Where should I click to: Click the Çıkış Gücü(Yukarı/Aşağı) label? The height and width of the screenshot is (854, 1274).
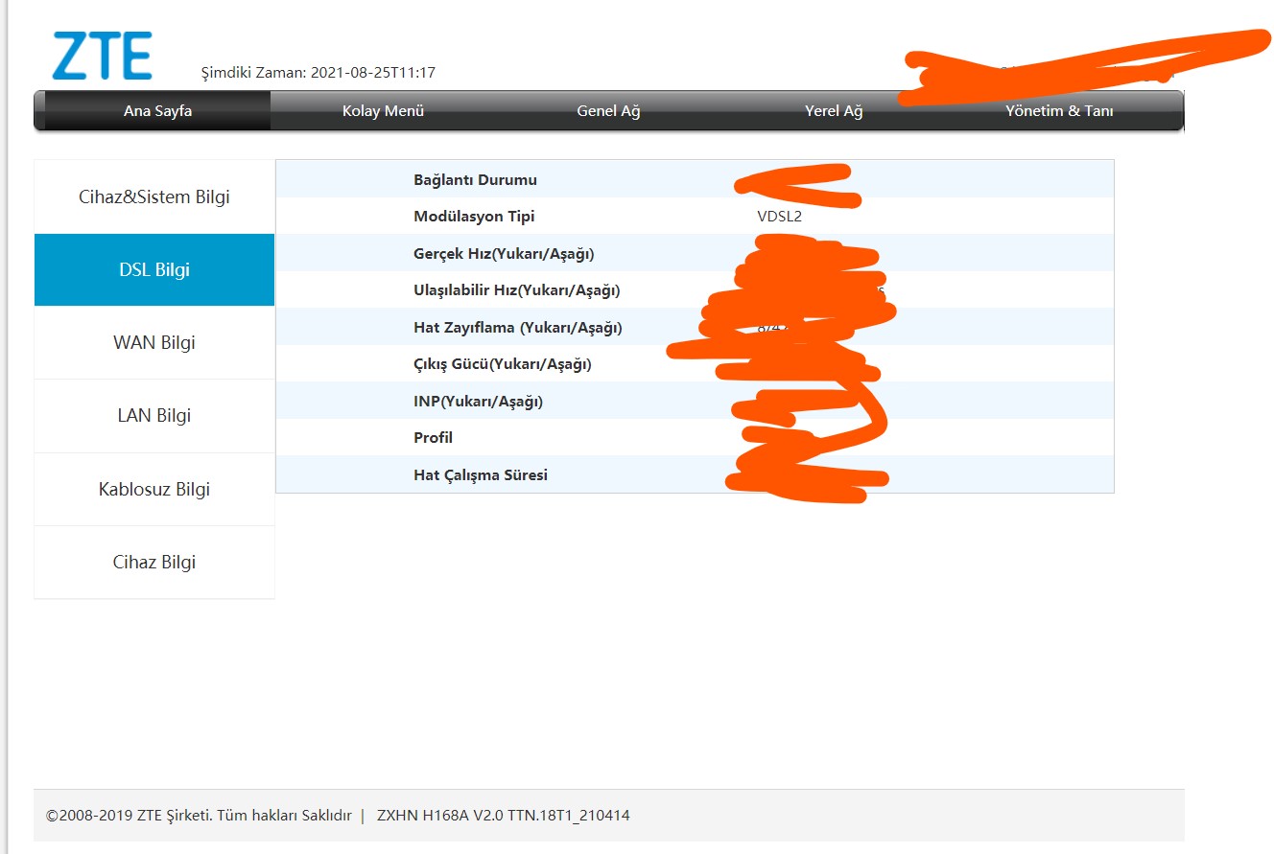pyautogui.click(x=503, y=364)
